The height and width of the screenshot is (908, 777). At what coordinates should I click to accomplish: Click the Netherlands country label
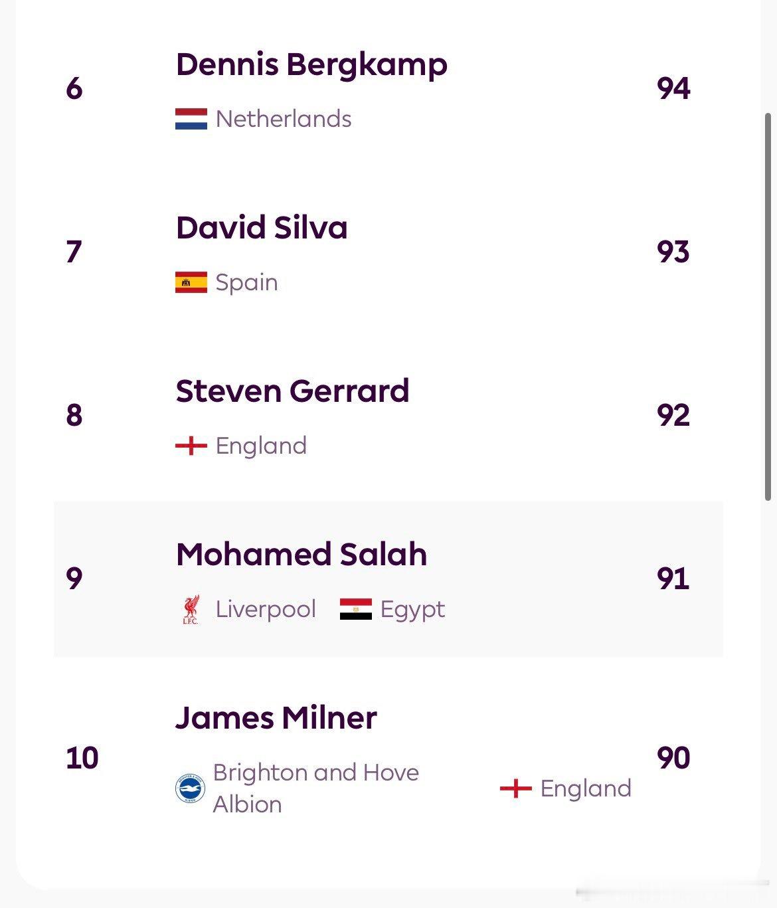(x=284, y=119)
